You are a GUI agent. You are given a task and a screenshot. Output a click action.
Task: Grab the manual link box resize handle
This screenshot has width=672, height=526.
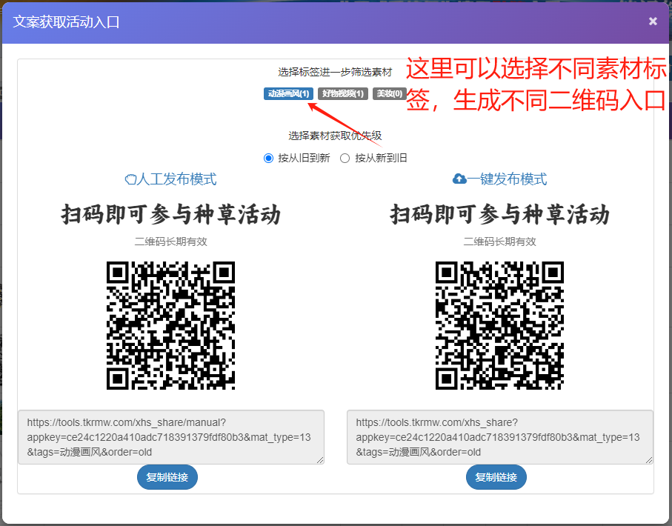tap(320, 460)
